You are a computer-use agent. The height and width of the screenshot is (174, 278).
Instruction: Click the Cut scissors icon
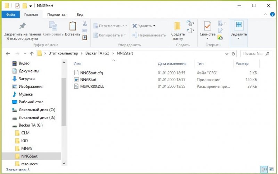(x=84, y=24)
